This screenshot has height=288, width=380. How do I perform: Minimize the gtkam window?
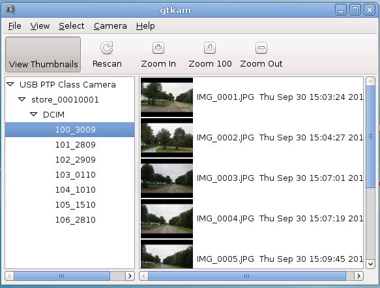click(341, 10)
